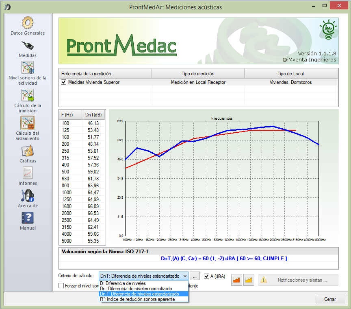Select the 4000 Hz row value 59,66
The width and height of the screenshot is (351, 309).
(x=93, y=234)
